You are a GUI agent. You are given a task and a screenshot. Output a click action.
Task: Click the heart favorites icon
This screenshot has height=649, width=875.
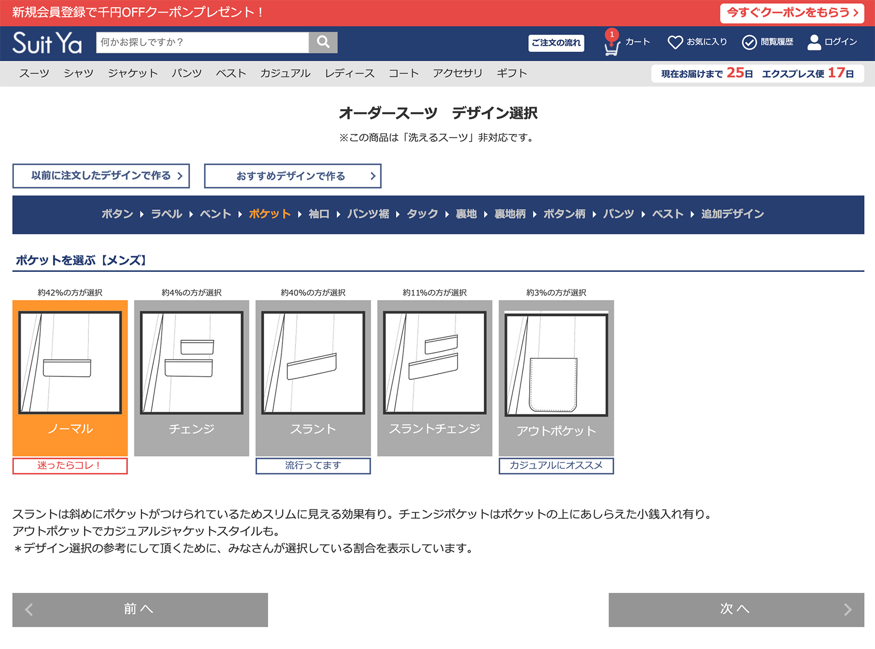click(x=675, y=42)
